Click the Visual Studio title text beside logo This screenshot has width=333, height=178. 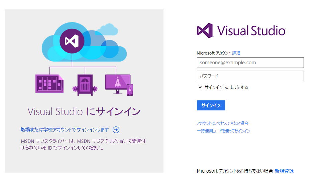(x=251, y=30)
